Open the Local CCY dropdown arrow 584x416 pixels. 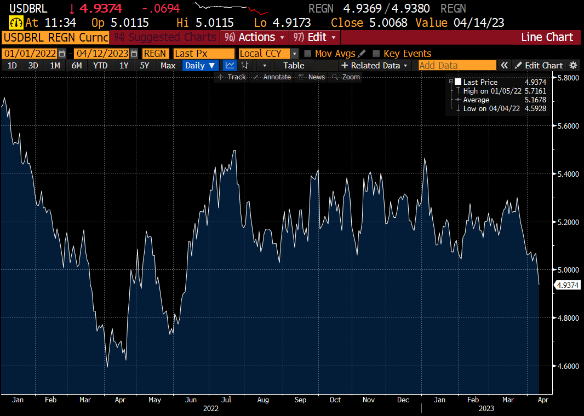pyautogui.click(x=294, y=54)
